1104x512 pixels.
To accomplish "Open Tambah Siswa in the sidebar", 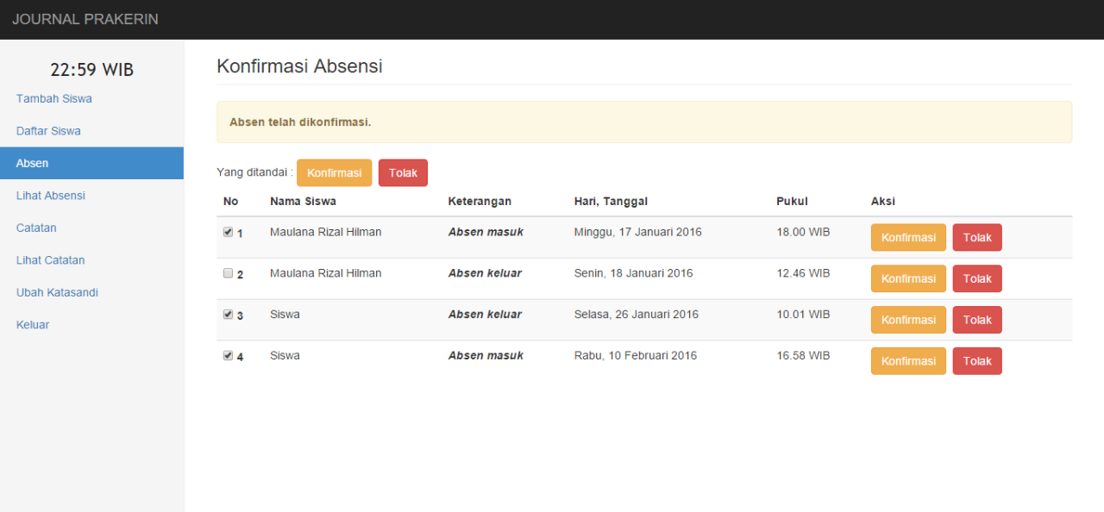I will (54, 98).
